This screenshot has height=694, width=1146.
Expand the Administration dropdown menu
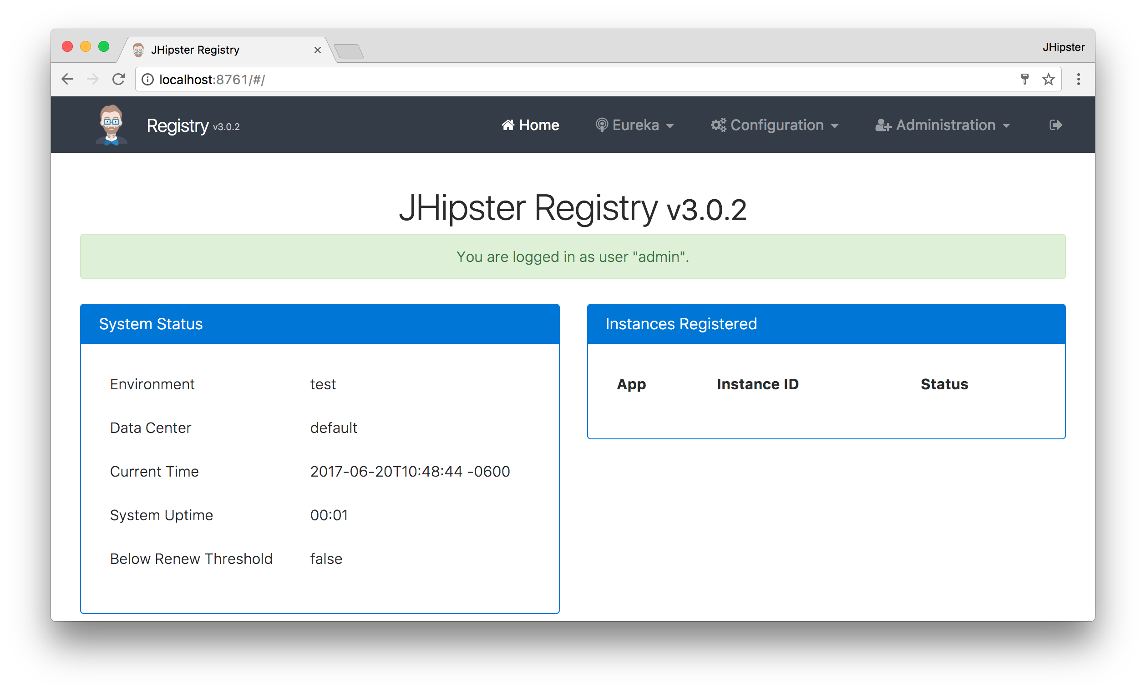click(943, 125)
